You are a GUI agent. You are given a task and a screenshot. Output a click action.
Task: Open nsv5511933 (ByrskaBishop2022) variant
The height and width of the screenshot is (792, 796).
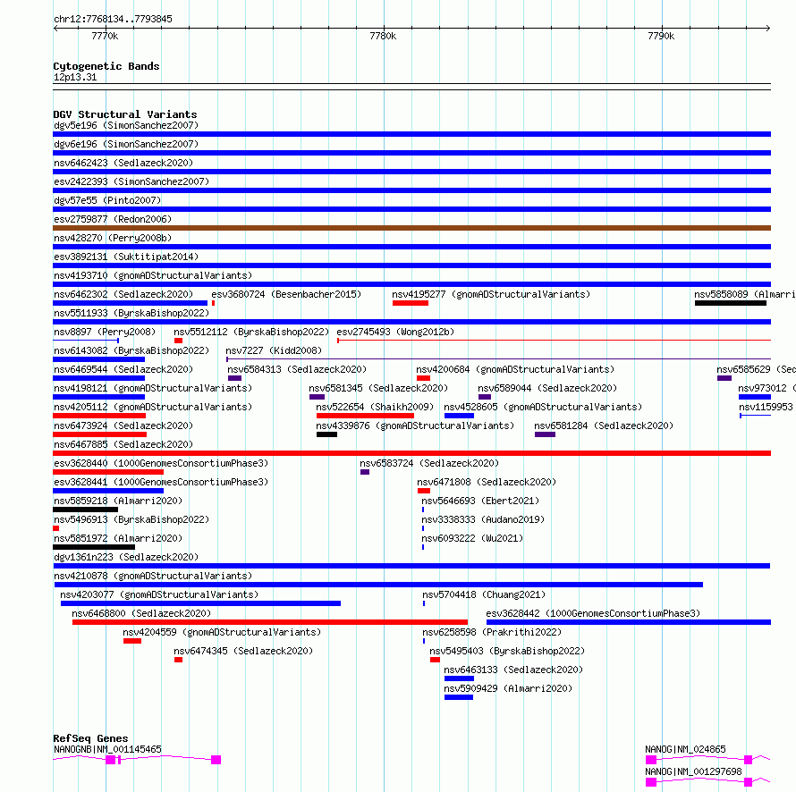pyautogui.click(x=131, y=313)
